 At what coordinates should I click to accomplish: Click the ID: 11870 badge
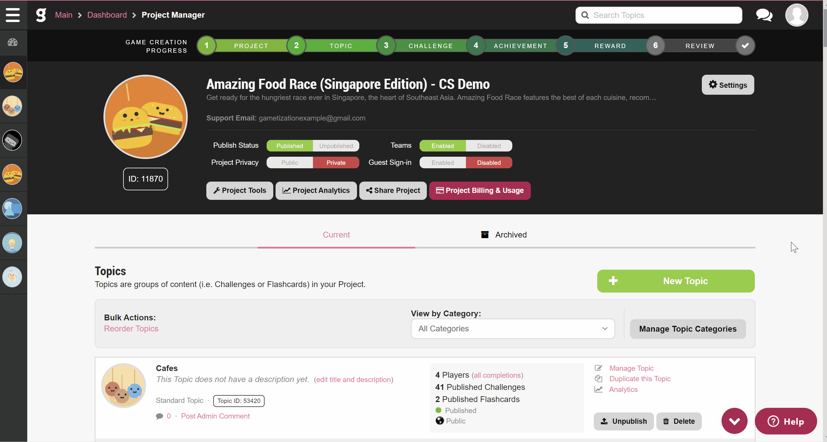click(145, 179)
